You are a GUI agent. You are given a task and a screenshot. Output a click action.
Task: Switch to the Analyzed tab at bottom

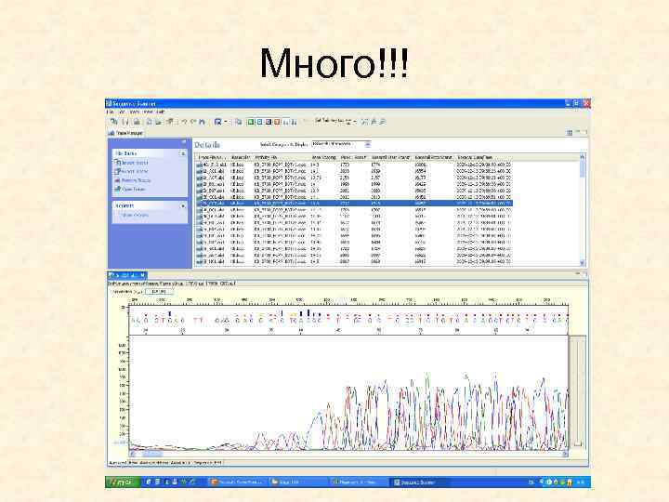pyautogui.click(x=117, y=463)
